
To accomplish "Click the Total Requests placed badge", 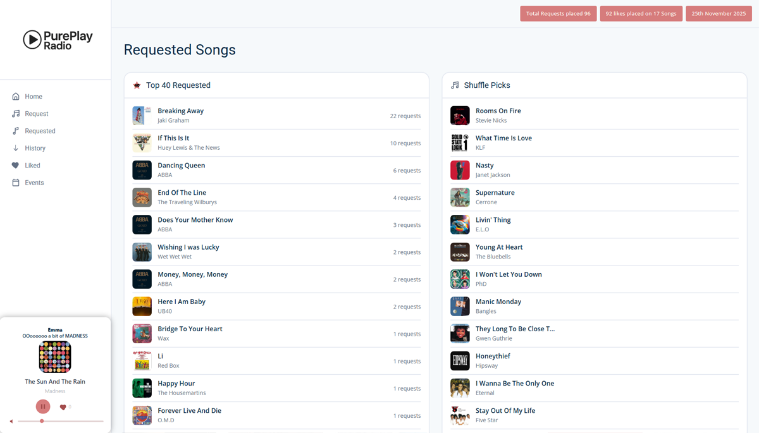I will 558,13.
